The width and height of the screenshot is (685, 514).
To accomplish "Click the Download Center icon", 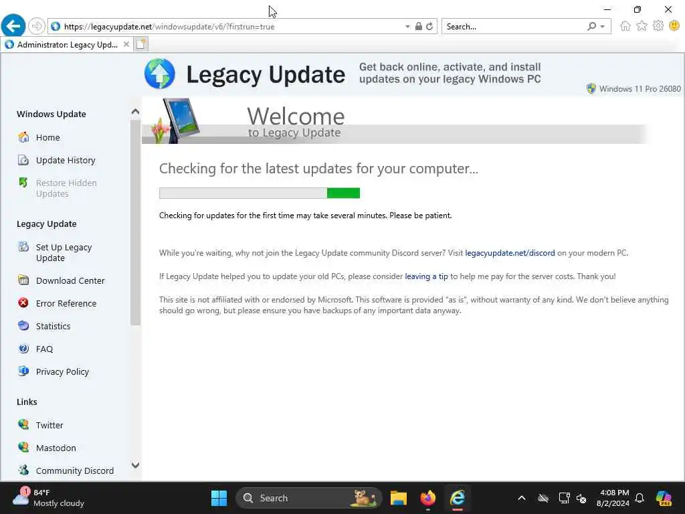I will click(x=23, y=280).
